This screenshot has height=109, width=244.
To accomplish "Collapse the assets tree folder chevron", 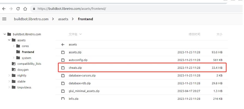I will coord(9,40).
